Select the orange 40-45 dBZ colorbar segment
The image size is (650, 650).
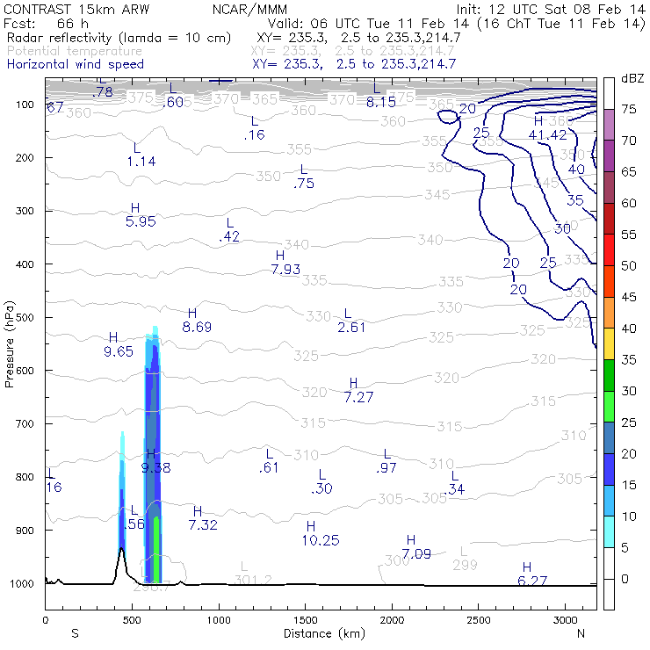(x=609, y=313)
